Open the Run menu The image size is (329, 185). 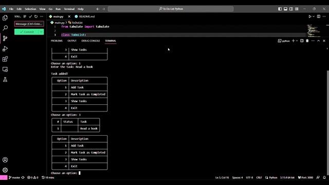tap(58, 9)
